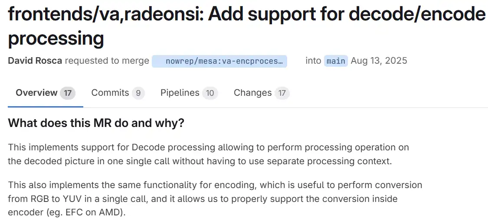Click David Rosca author link
This screenshot has height=221, width=488.
[x=35, y=61]
